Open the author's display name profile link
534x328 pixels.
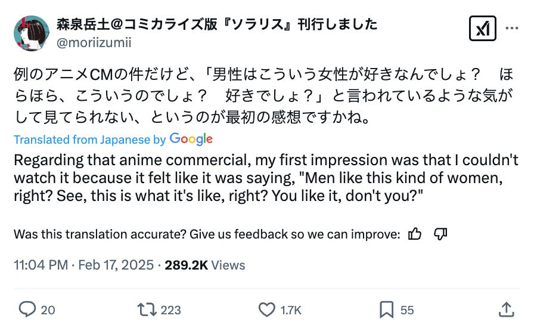217,24
